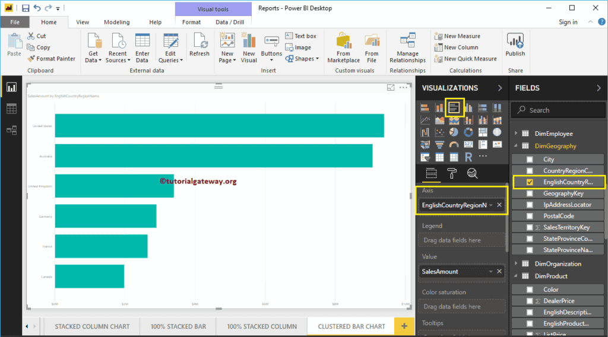Switch to the 100% STACKED BAR page
This screenshot has width=608, height=337.
pos(178,326)
